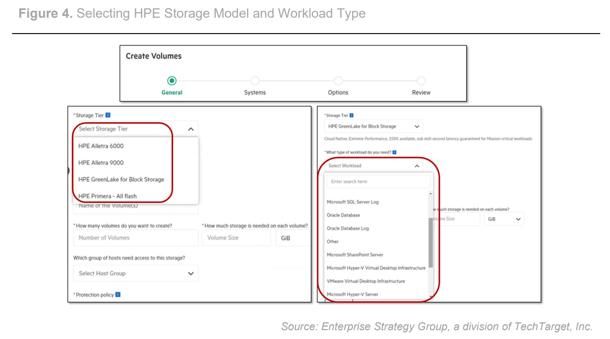Click the Name of the Volume(s) field
Image resolution: width=610 pixels, height=339 pixels.
click(x=136, y=208)
